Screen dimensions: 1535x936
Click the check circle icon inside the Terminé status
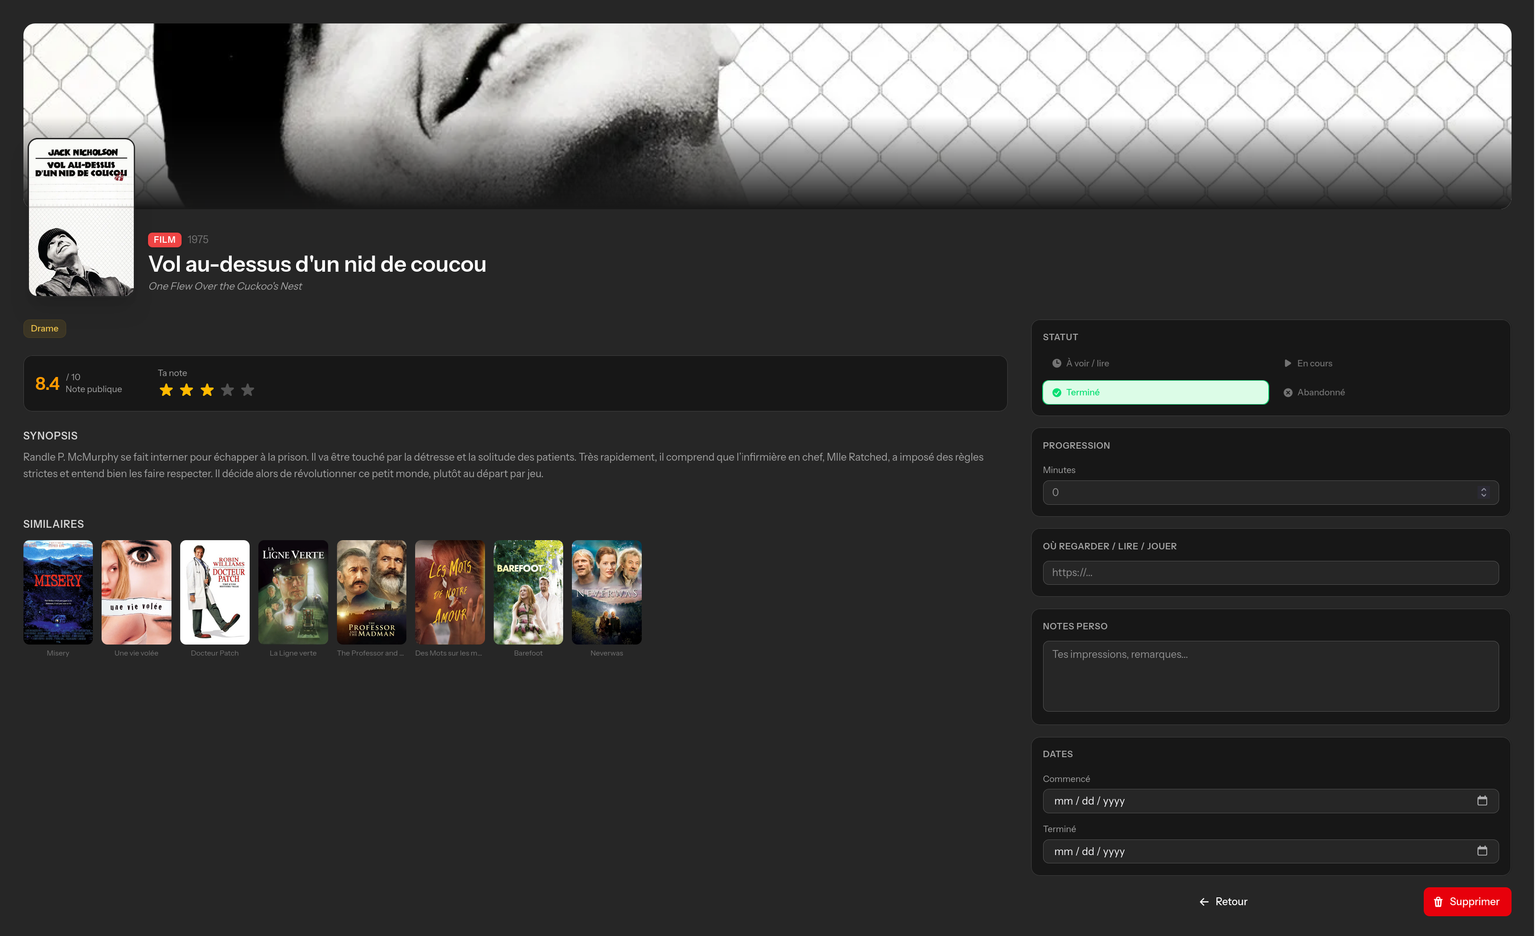(x=1056, y=392)
